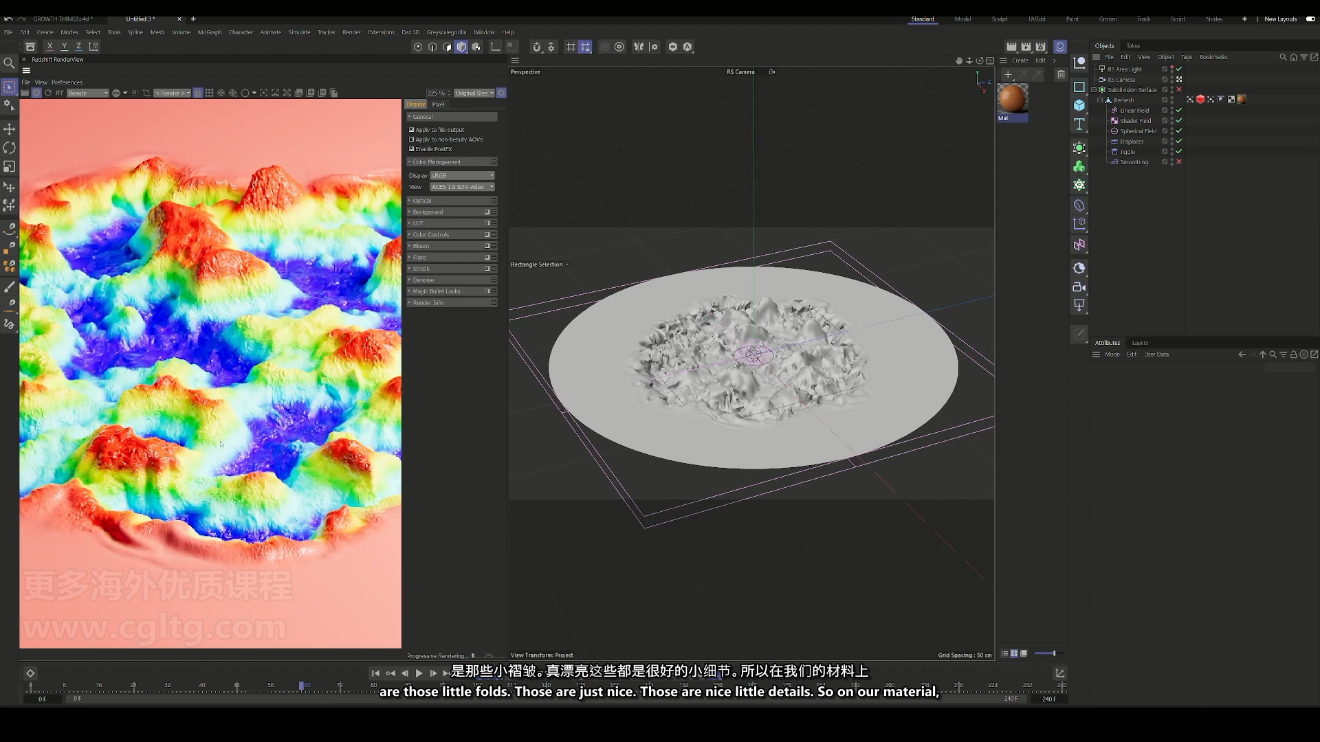
Task: Add a Text spline from the palette
Action: [x=1079, y=124]
